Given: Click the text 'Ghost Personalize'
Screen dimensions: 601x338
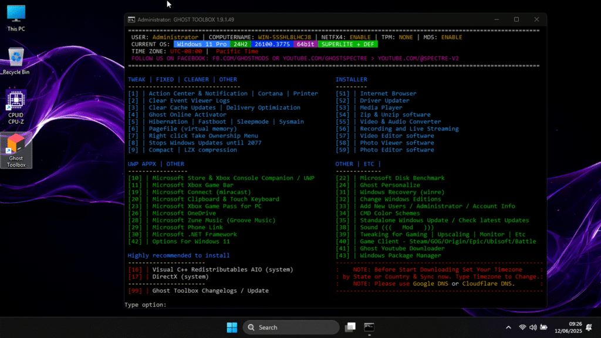Looking at the screenshot, I should point(390,185).
